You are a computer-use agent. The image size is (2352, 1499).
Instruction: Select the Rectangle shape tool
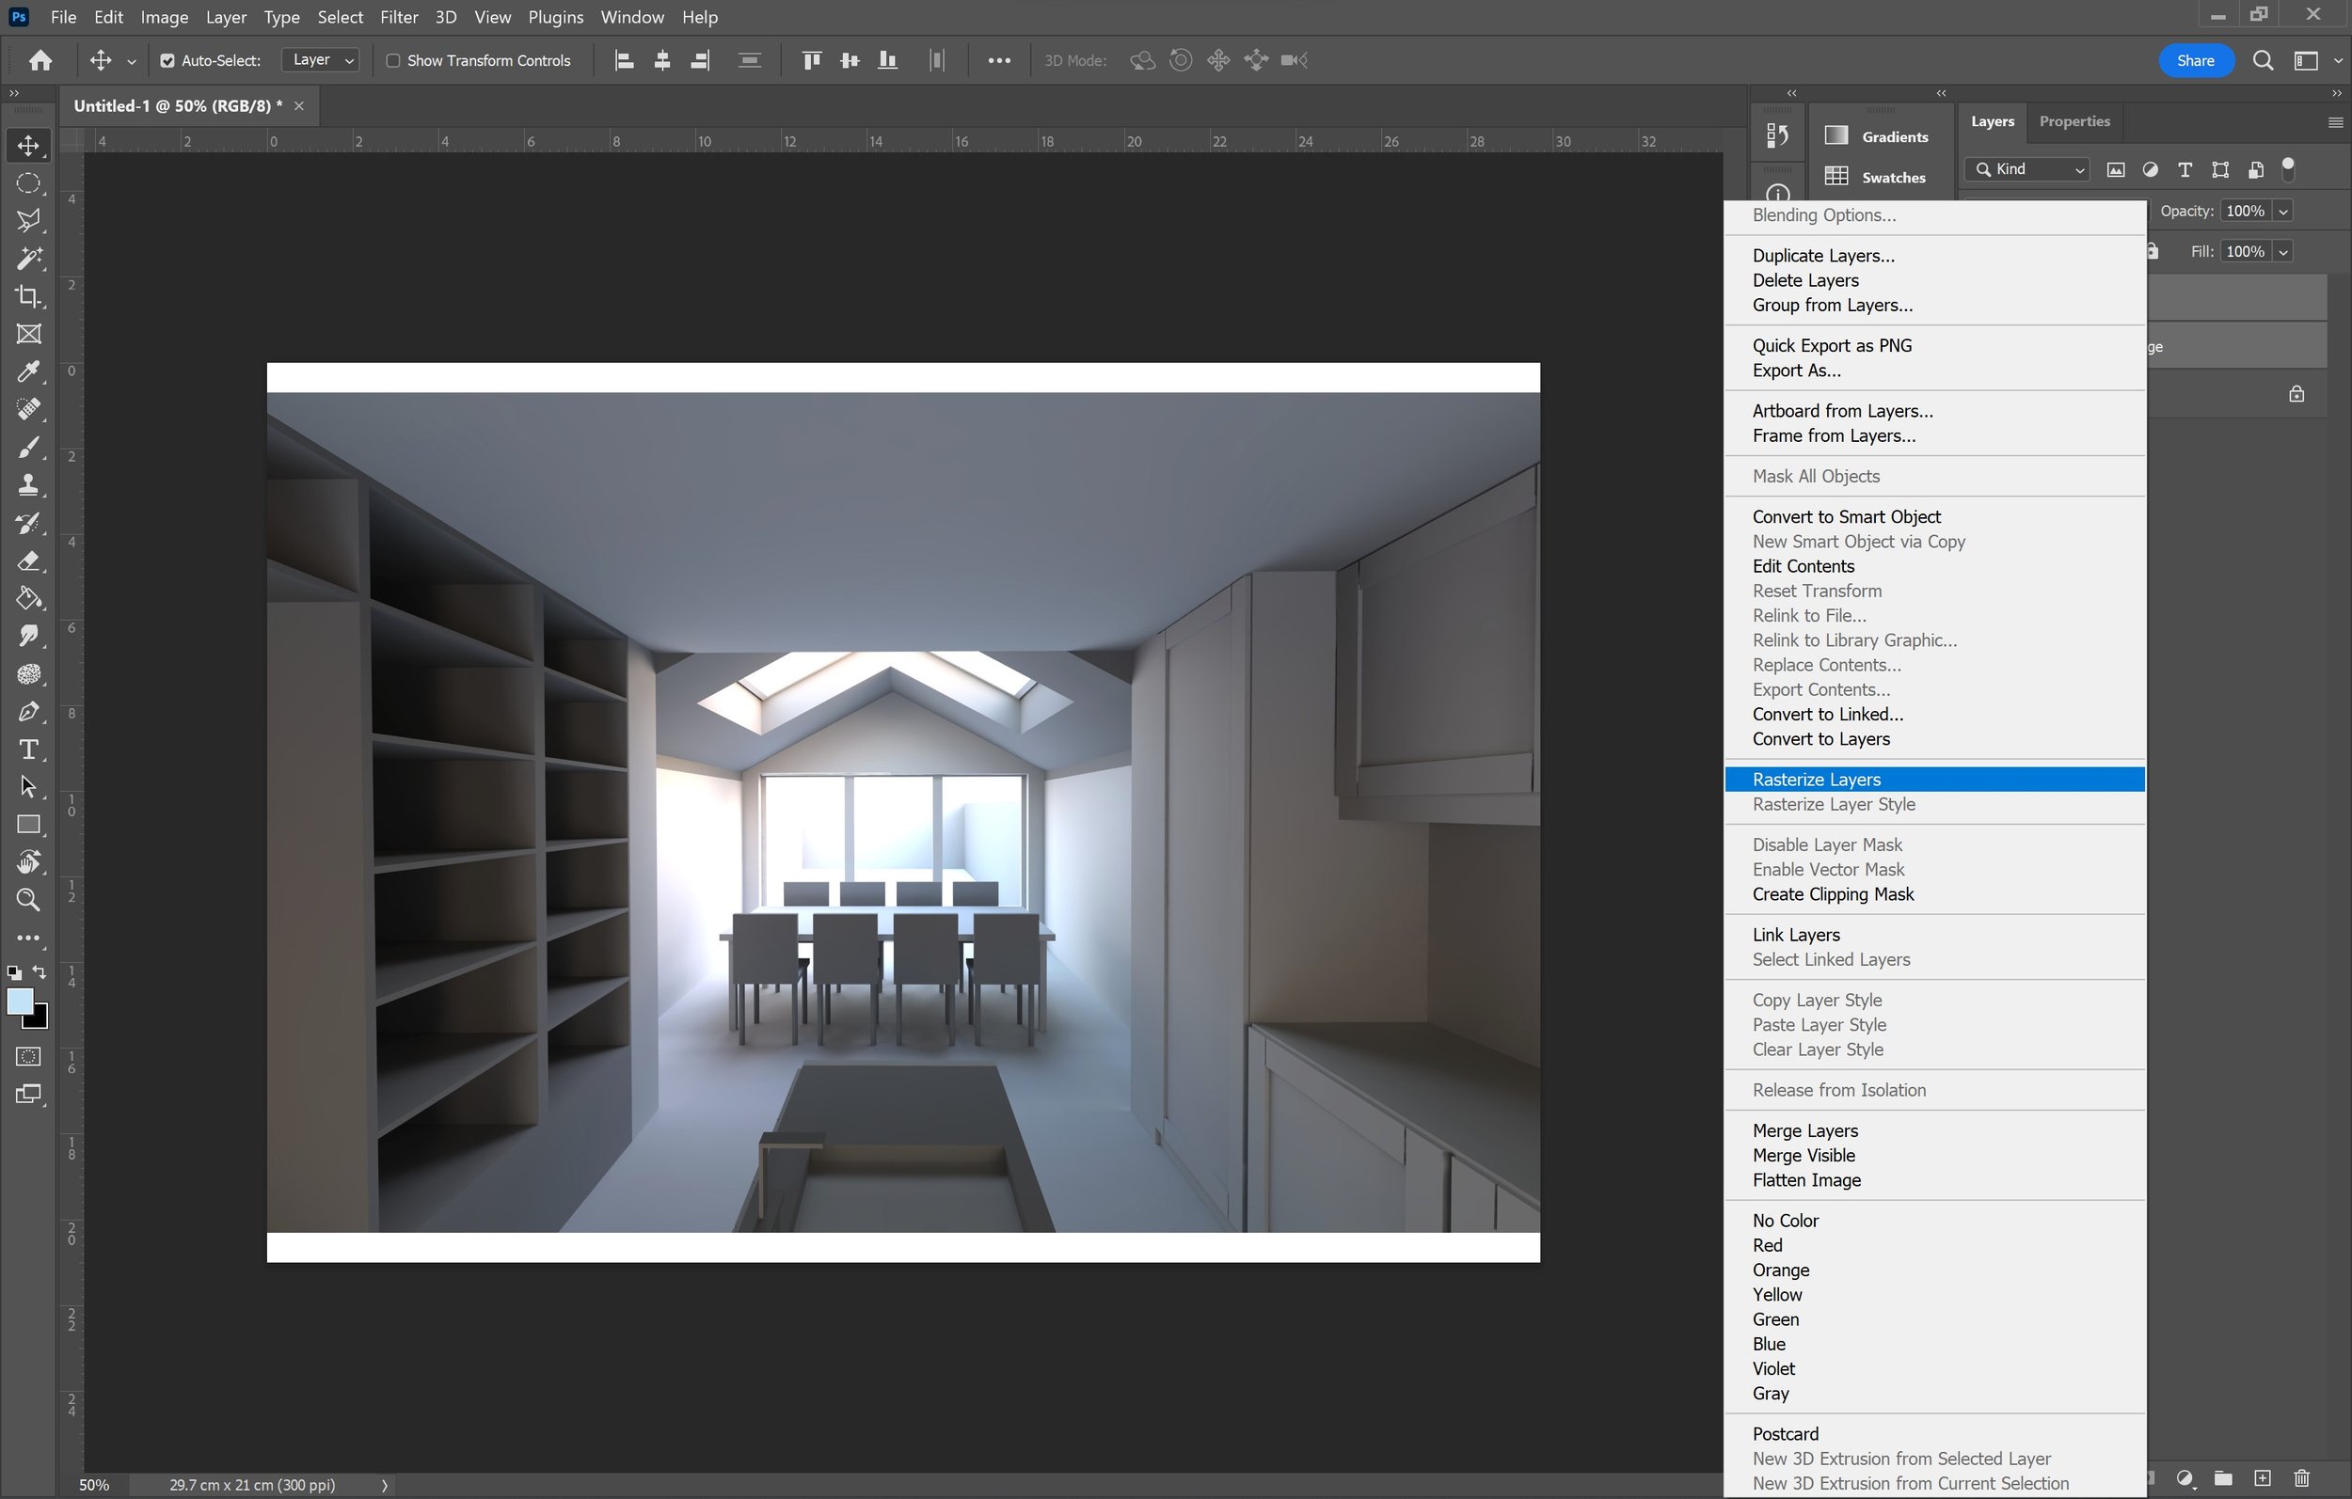click(x=28, y=824)
